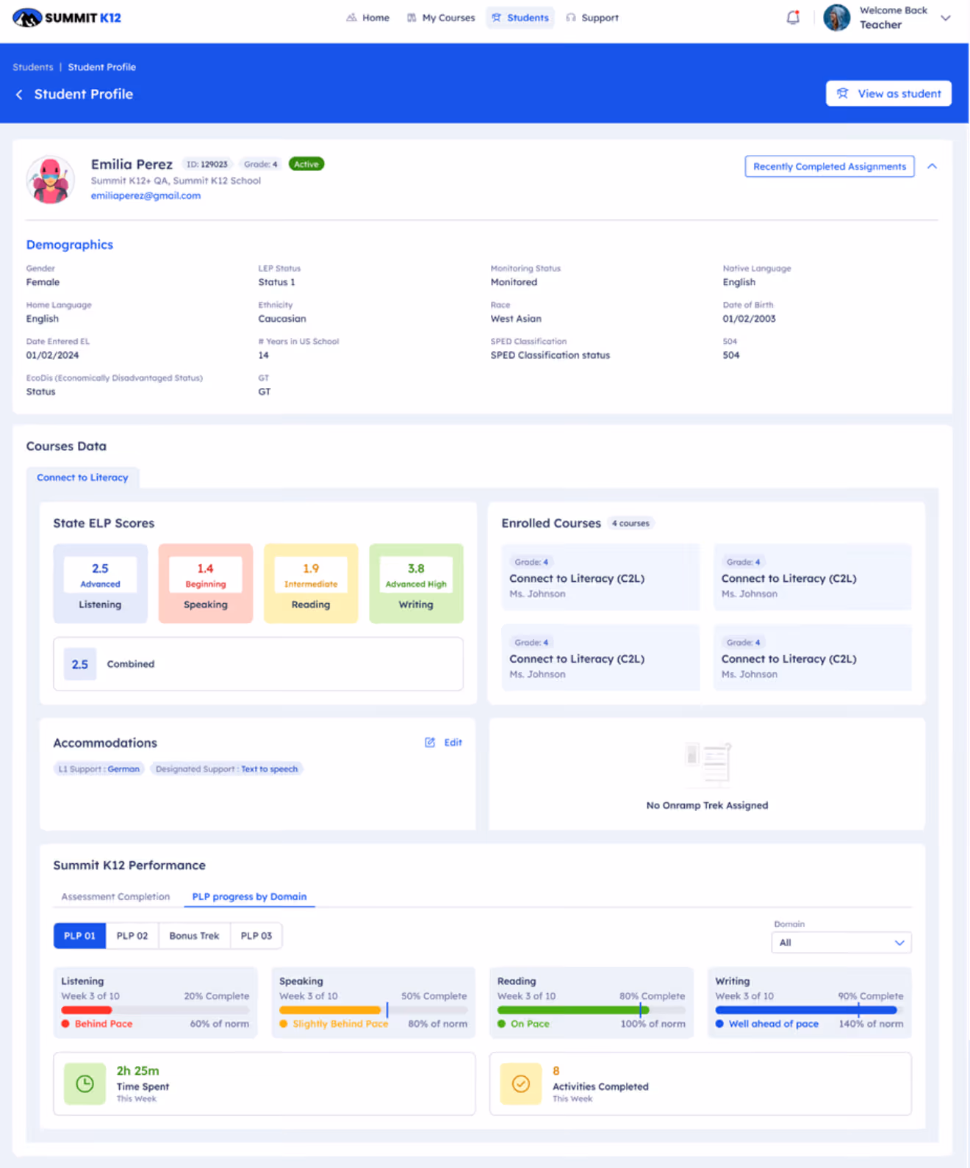Image resolution: width=970 pixels, height=1168 pixels.
Task: Click the Listening 2.5 Advanced score card
Action: (100, 583)
